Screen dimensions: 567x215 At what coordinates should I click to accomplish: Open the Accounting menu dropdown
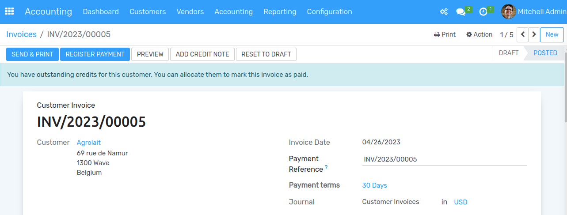[x=233, y=11]
